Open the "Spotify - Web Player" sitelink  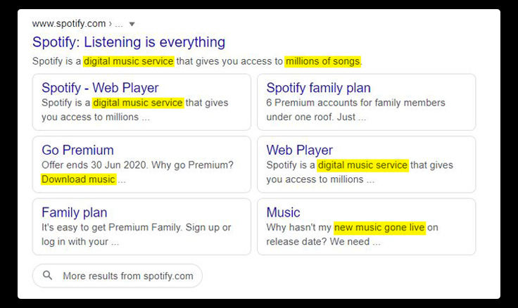tap(100, 88)
